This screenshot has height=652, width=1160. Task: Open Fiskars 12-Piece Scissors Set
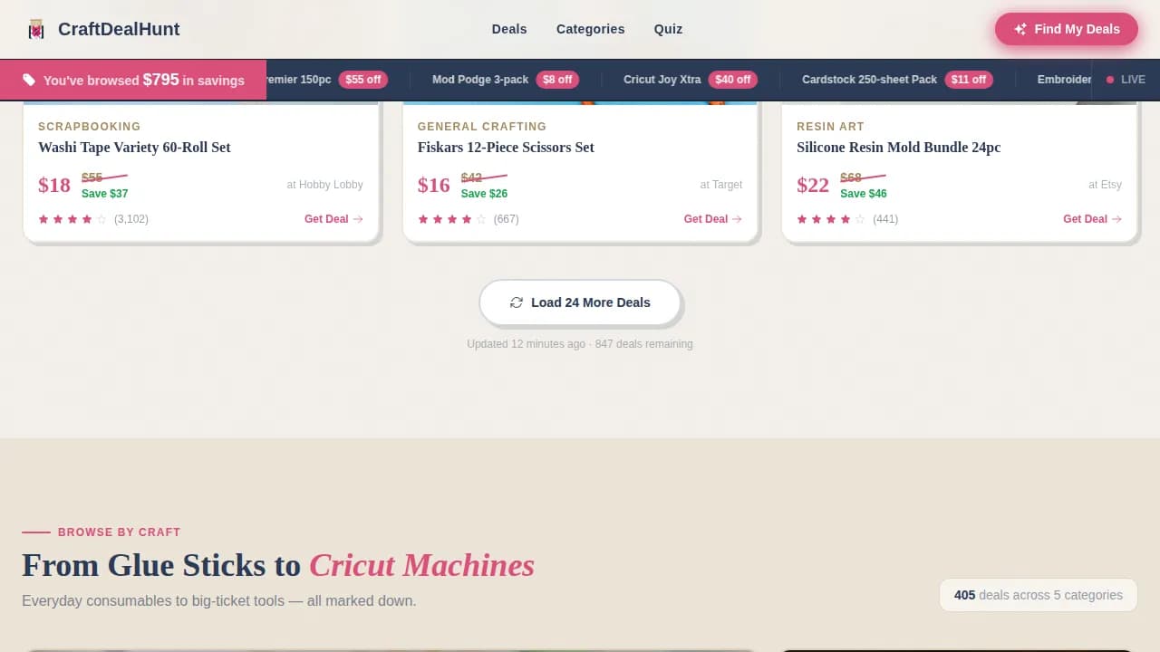pos(506,147)
